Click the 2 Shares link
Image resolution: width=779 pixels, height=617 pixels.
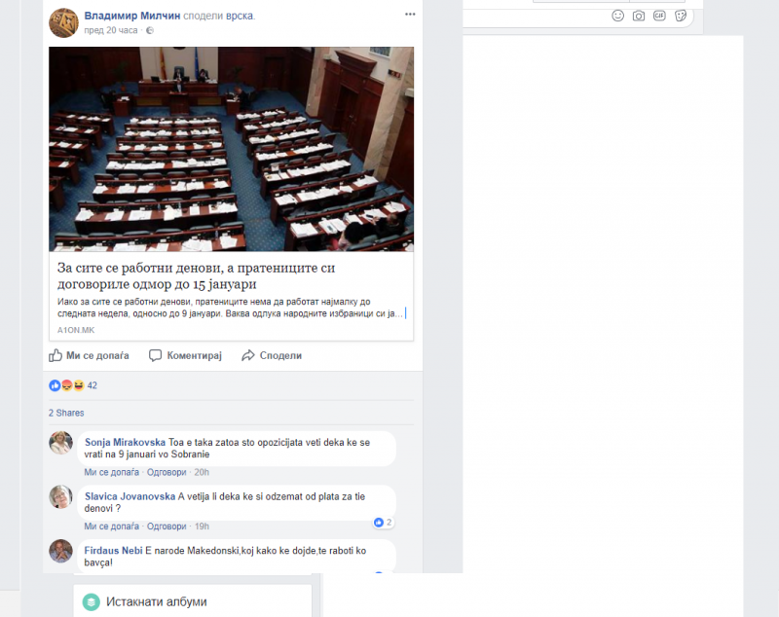68,414
